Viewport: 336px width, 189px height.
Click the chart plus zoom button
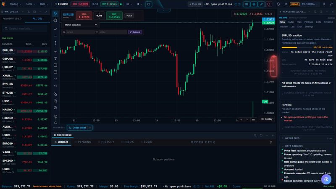[x=241, y=120]
